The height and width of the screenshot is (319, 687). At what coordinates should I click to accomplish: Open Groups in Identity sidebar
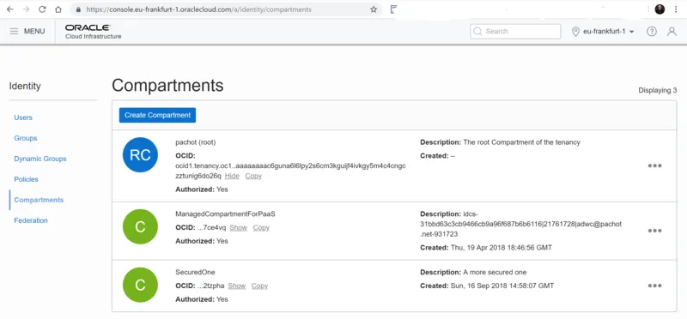[26, 138]
